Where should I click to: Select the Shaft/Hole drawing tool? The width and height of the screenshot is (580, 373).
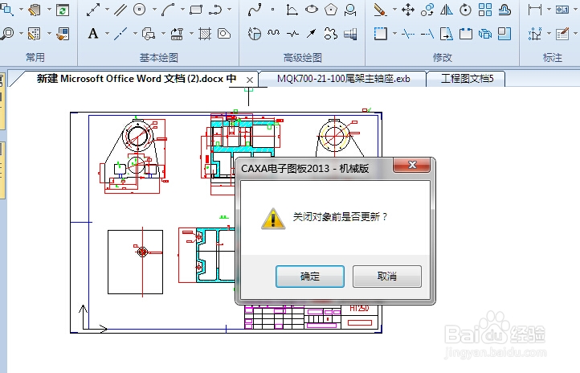350,34
